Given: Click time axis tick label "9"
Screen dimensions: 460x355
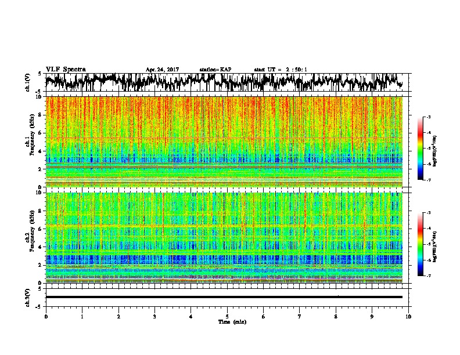Looking at the screenshot, I should (372, 317).
